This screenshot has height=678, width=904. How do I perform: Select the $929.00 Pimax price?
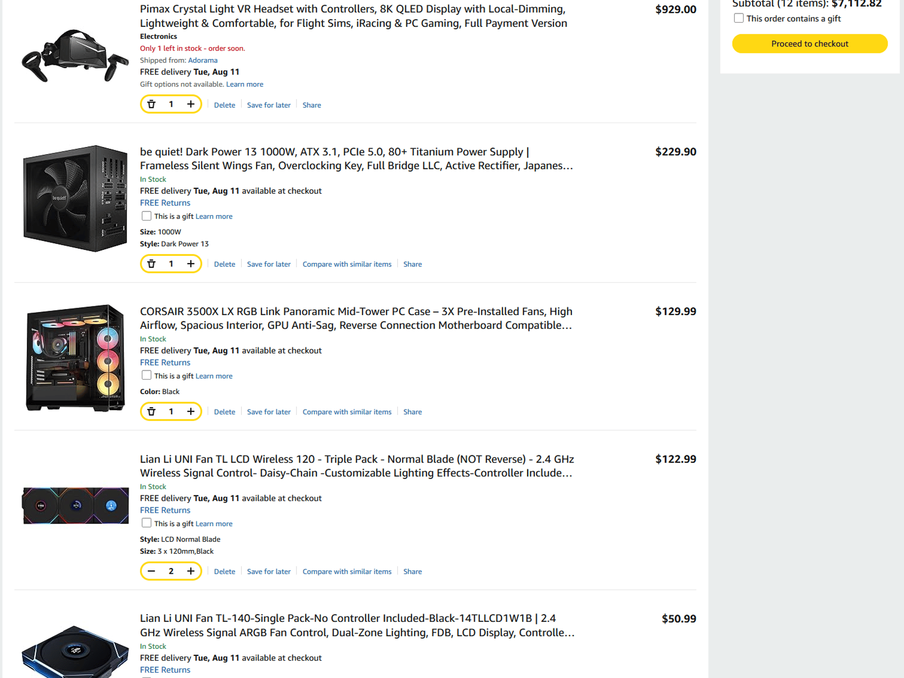(676, 10)
